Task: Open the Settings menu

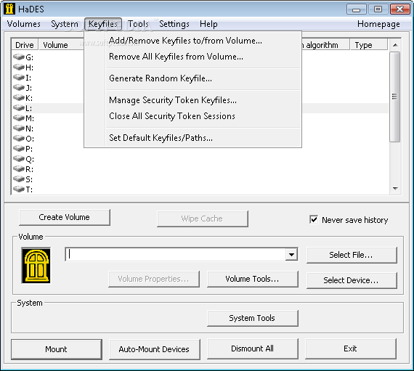Action: coord(174,24)
